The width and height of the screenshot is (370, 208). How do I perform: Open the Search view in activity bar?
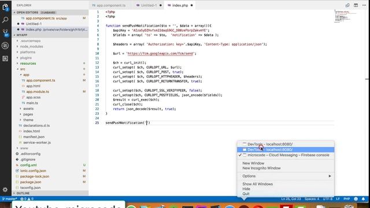[5, 20]
